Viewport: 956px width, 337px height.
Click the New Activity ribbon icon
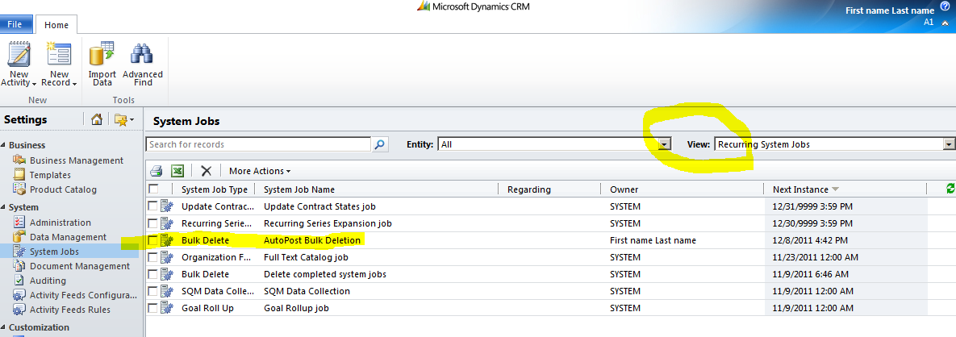point(19,56)
